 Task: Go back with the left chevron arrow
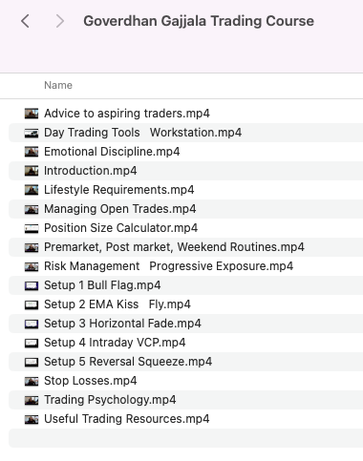[x=25, y=21]
